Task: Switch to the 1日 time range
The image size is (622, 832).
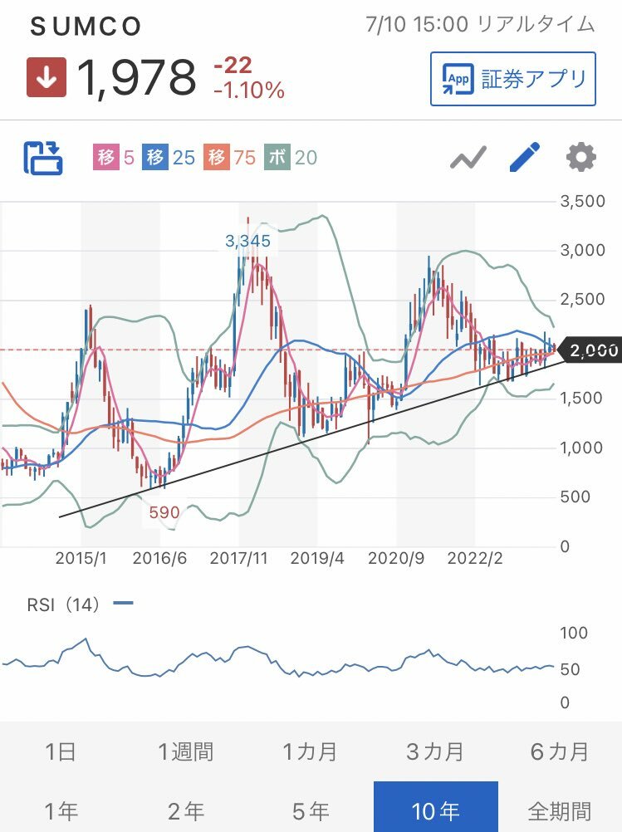Action: tap(61, 752)
